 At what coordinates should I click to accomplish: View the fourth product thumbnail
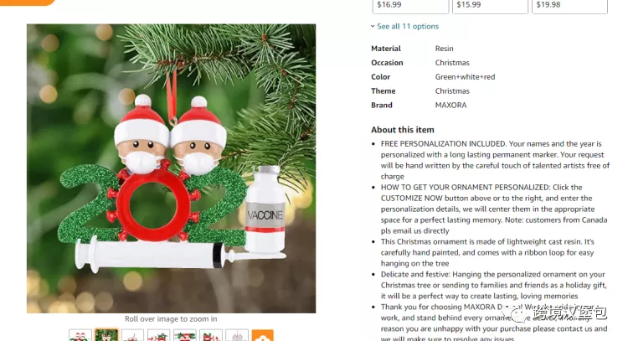158,335
